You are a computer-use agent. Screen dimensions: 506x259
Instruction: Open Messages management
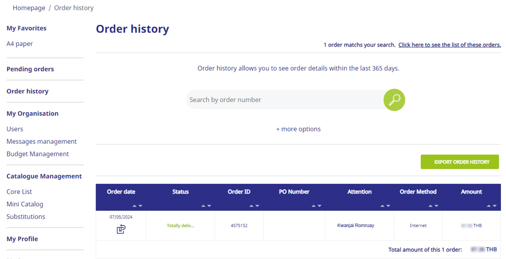(42, 141)
